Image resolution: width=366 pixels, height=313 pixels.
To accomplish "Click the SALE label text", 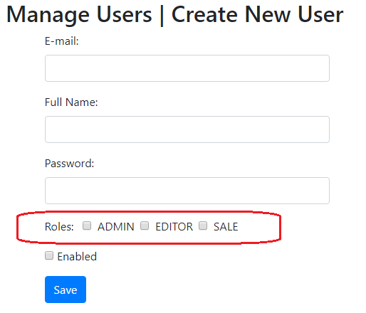I will pos(226,227).
